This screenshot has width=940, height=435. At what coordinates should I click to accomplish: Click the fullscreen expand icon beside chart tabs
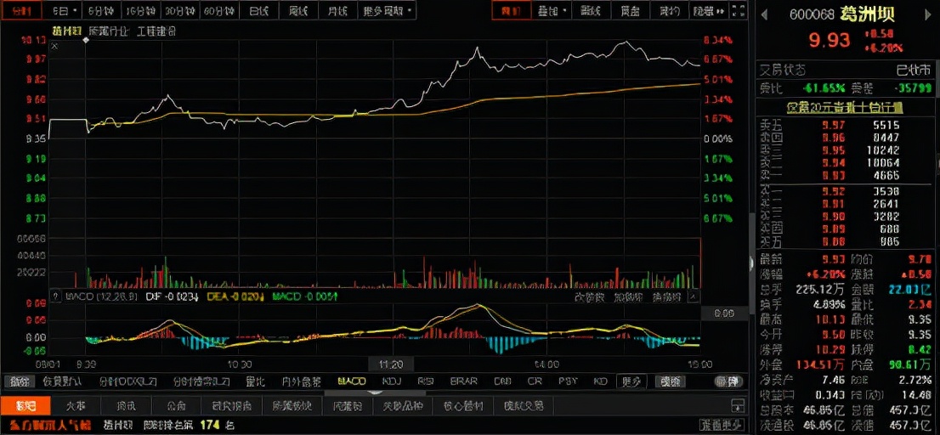[x=740, y=10]
